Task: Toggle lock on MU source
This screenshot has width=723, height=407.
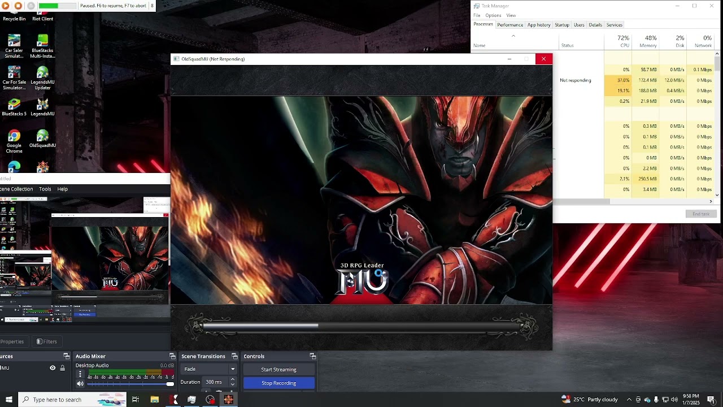Action: (x=62, y=368)
